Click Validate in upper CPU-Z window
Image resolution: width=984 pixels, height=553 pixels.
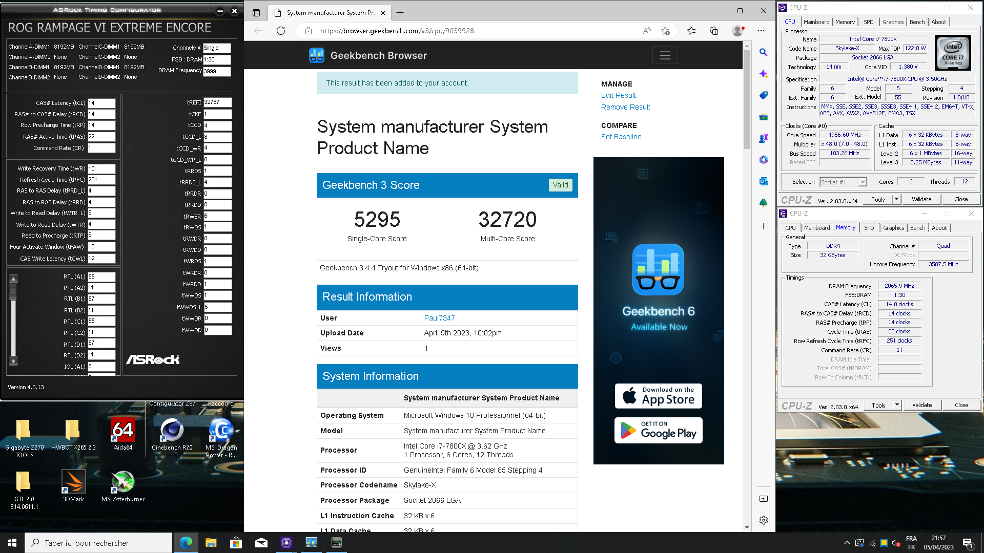click(921, 199)
